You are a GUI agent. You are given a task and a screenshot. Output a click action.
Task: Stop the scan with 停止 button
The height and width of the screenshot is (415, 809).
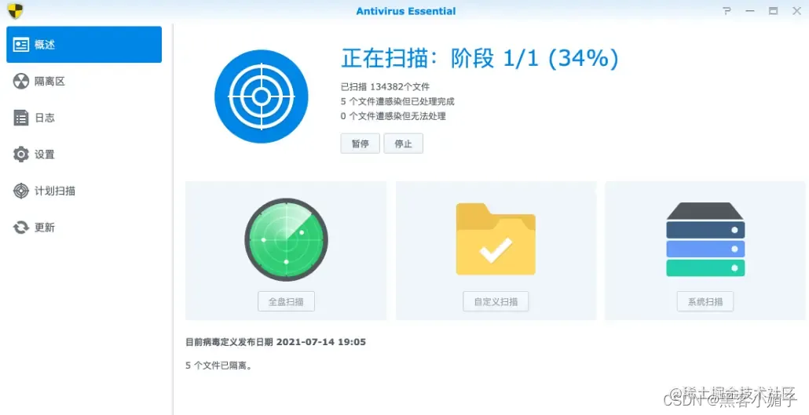tap(404, 144)
